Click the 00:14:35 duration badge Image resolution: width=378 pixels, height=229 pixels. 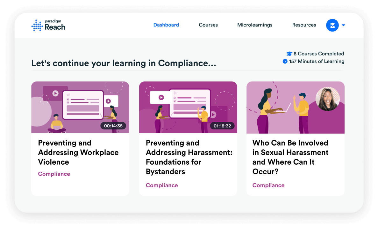(x=113, y=126)
